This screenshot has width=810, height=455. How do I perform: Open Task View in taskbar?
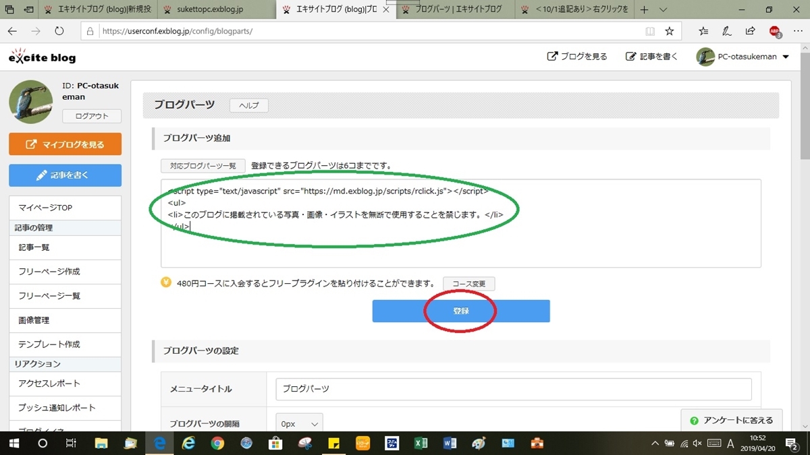click(x=70, y=443)
